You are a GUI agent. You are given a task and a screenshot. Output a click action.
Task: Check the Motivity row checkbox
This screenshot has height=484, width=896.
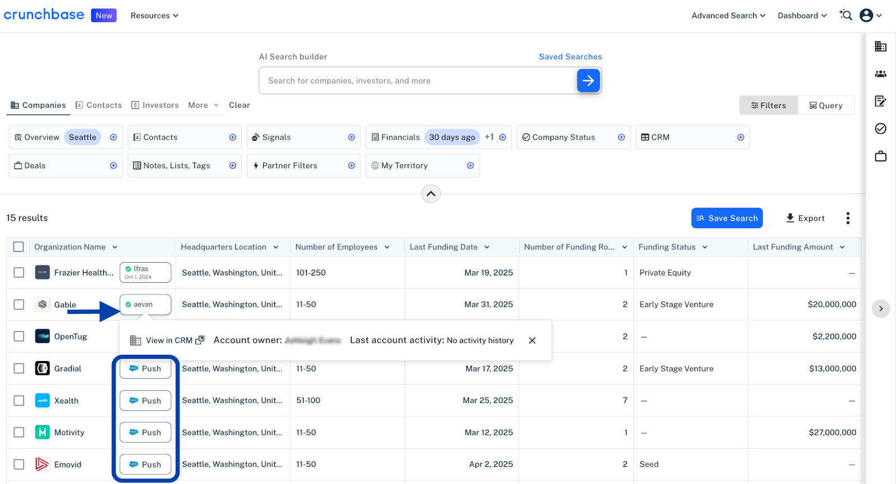click(18, 432)
